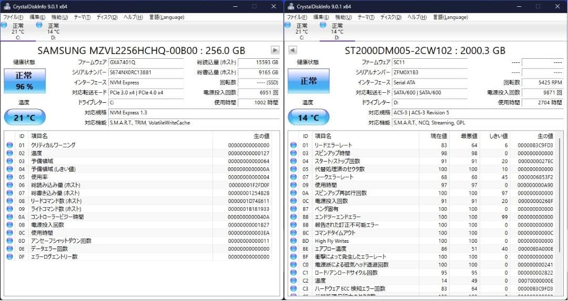Click CrystalDiskInfo app icon in right title bar
This screenshot has height=301, width=568.
click(x=290, y=6)
